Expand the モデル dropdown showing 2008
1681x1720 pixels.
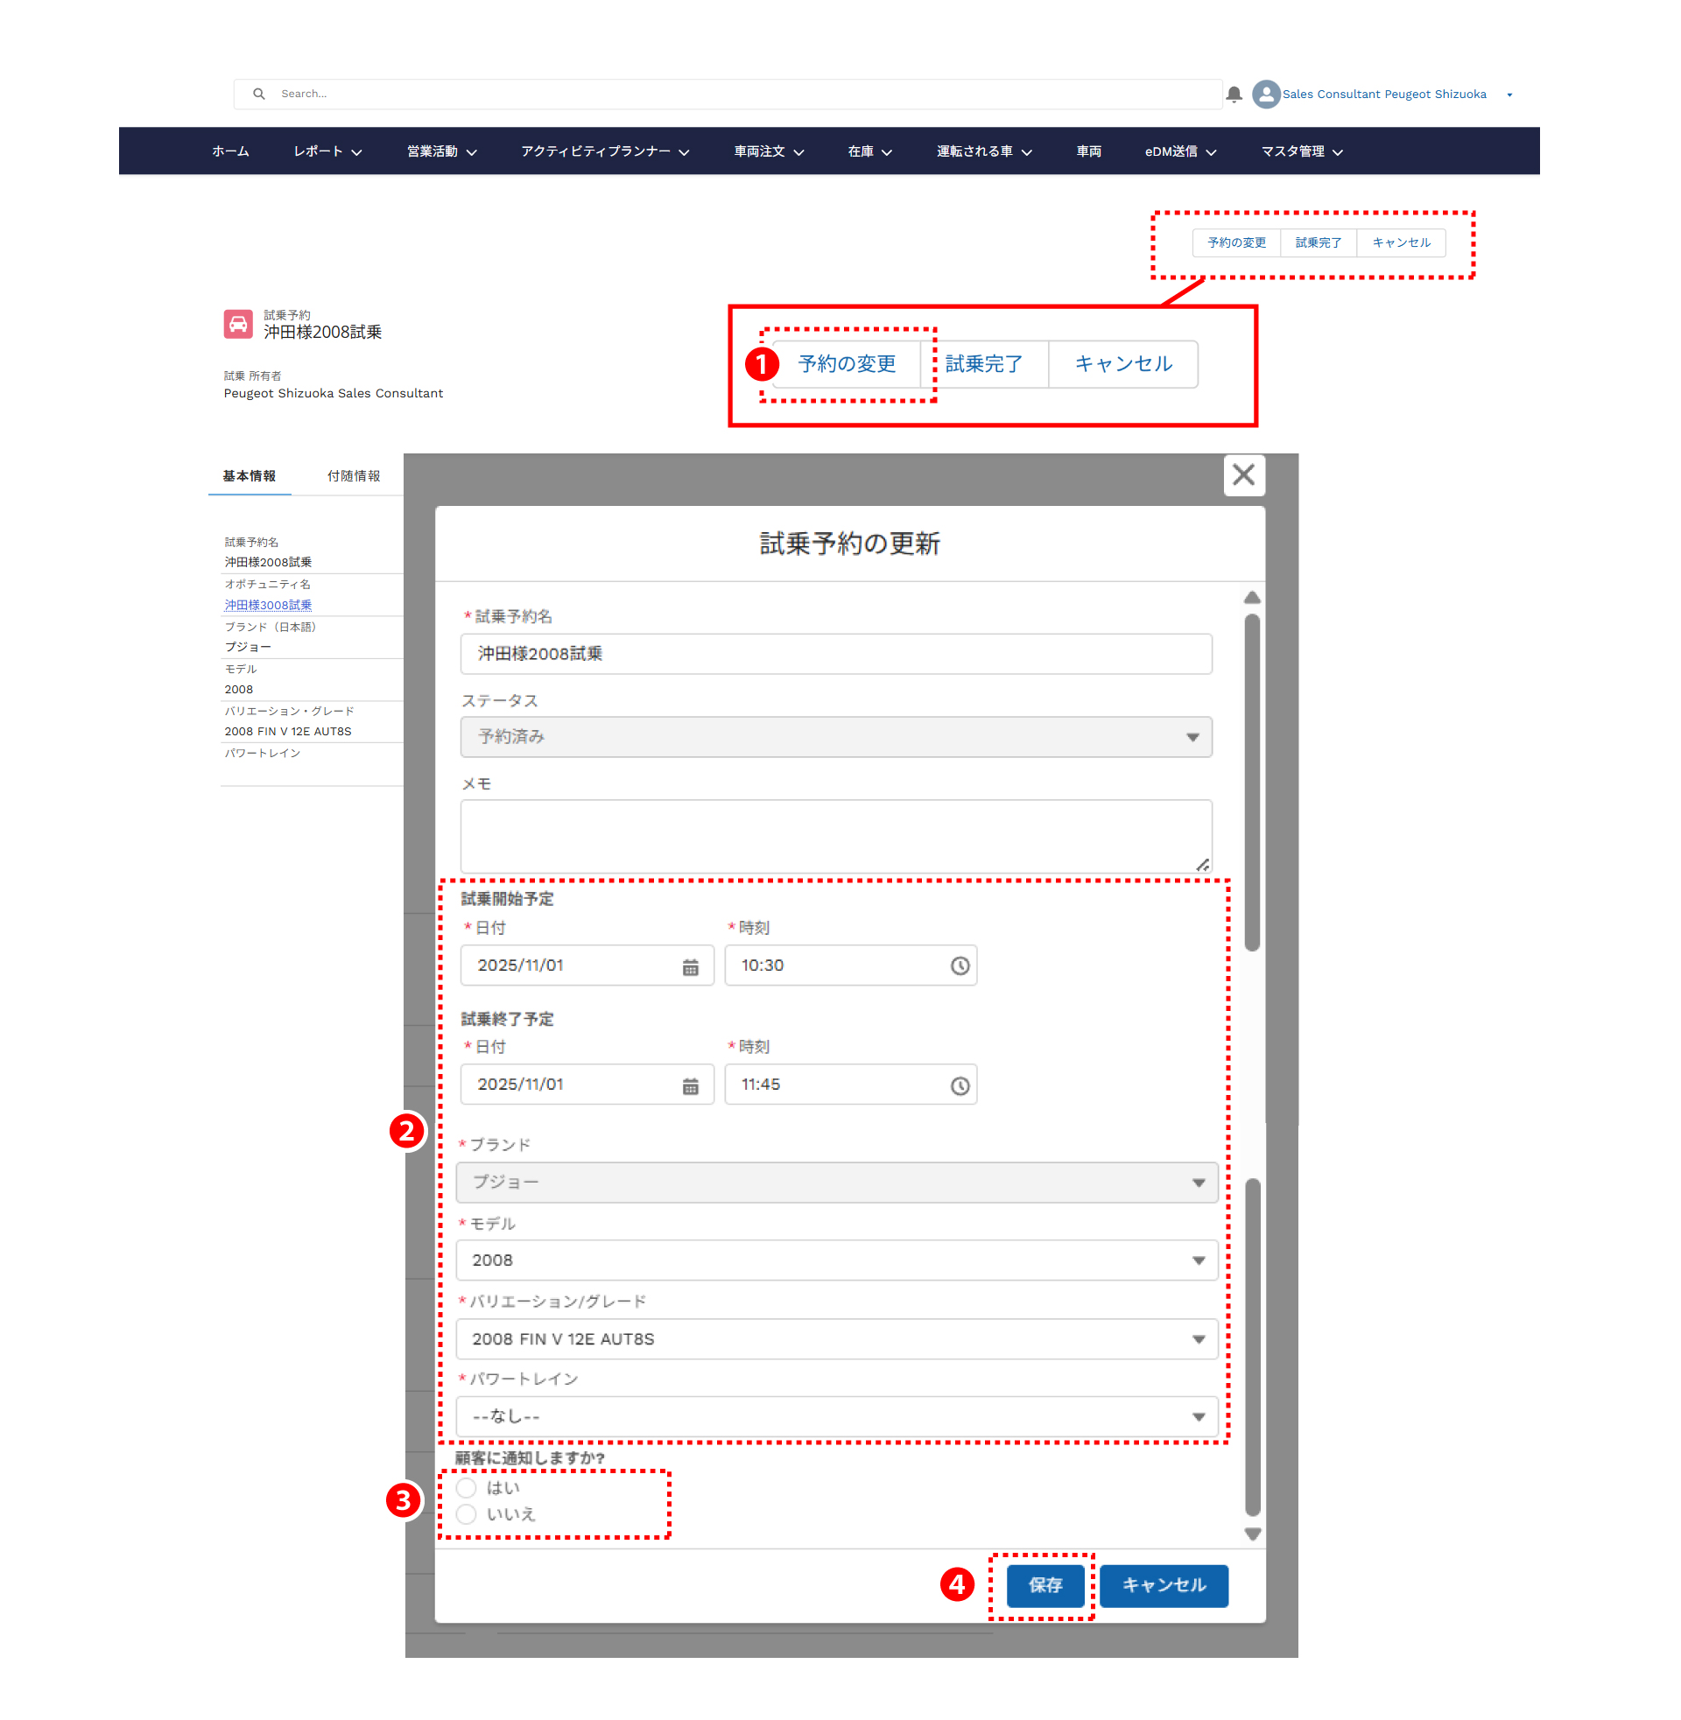tap(836, 1260)
